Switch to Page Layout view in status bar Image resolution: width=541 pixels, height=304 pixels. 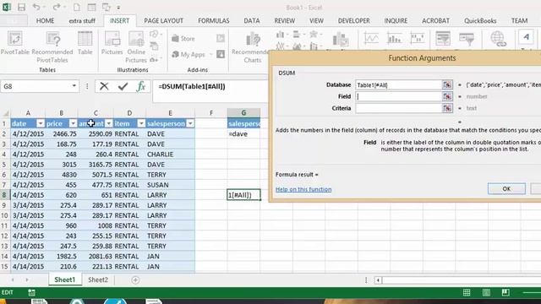(486, 293)
